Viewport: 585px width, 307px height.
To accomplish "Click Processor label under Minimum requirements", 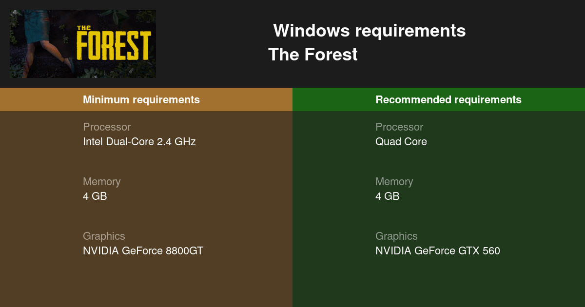I will (x=107, y=127).
